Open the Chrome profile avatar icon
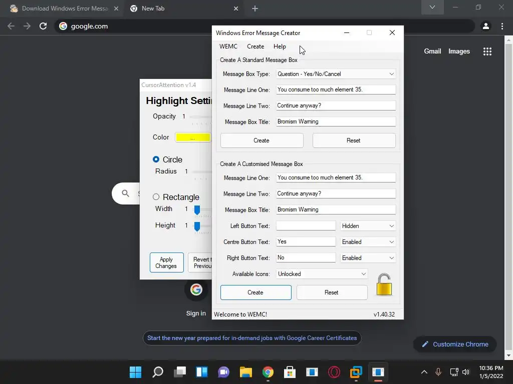Image resolution: width=513 pixels, height=384 pixels. click(486, 26)
